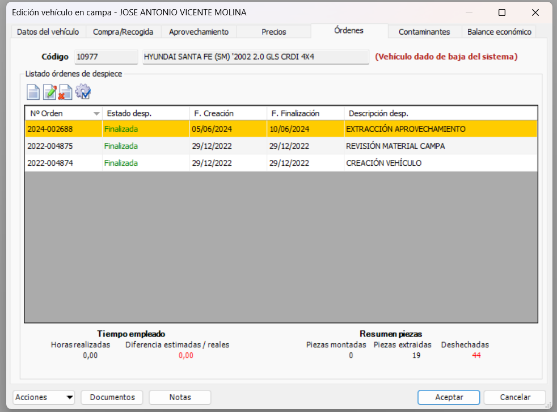Switch to the Balance económico tab
This screenshot has height=412, width=557.
[x=499, y=32]
